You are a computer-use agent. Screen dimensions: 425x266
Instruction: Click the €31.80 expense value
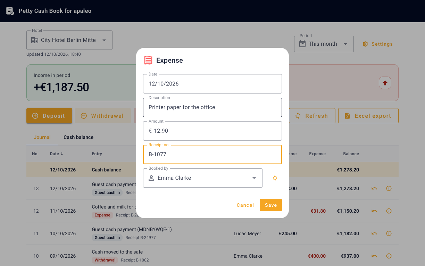click(318, 211)
